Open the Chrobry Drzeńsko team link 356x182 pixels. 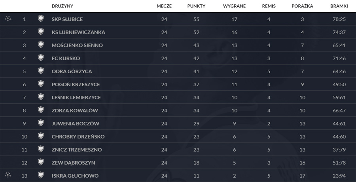point(78,136)
